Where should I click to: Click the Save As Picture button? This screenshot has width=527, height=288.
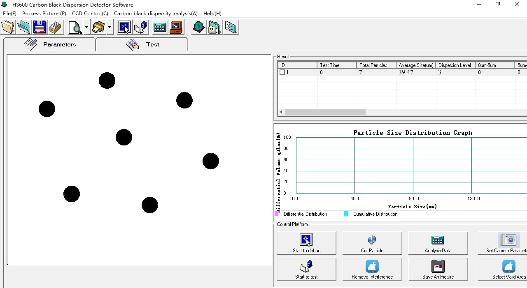pyautogui.click(x=438, y=270)
